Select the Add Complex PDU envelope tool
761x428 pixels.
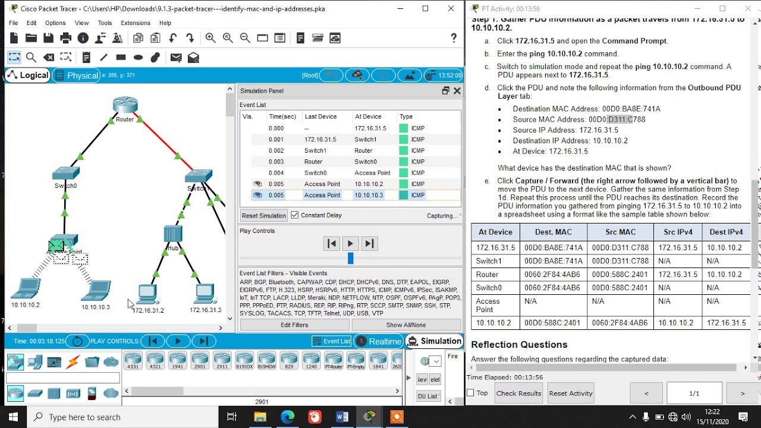(193, 58)
